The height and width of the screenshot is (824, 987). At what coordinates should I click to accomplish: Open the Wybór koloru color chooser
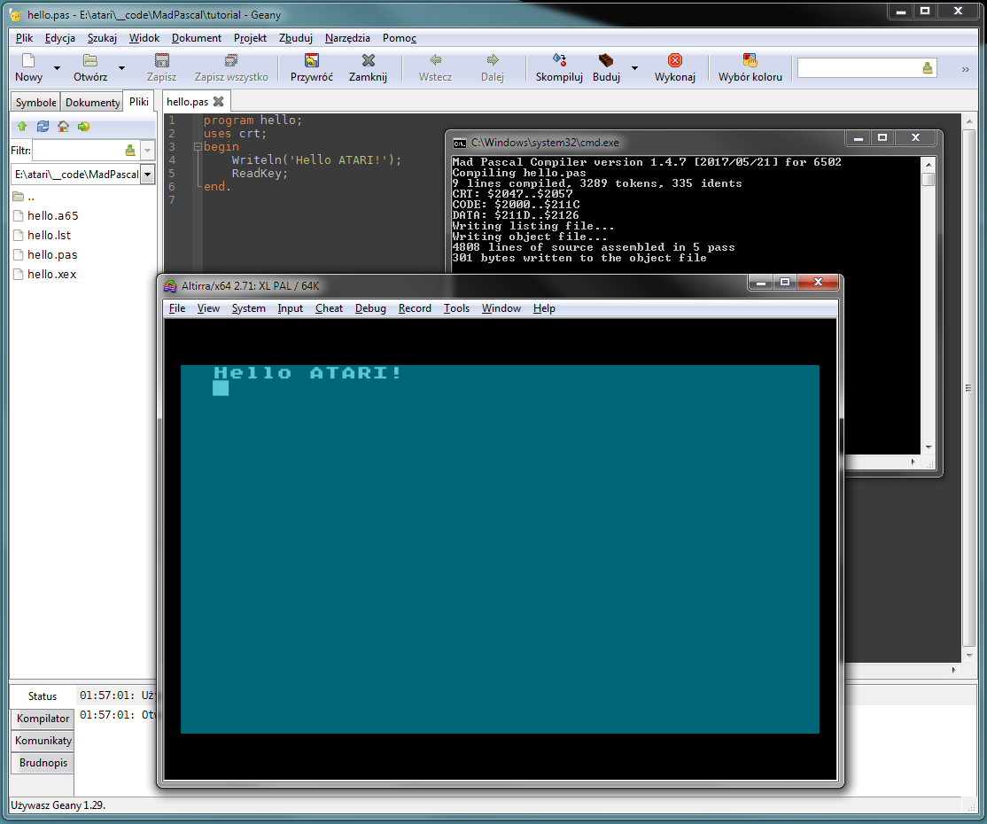[750, 61]
